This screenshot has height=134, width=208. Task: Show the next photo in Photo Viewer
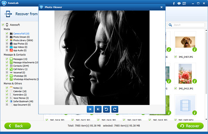(98, 109)
